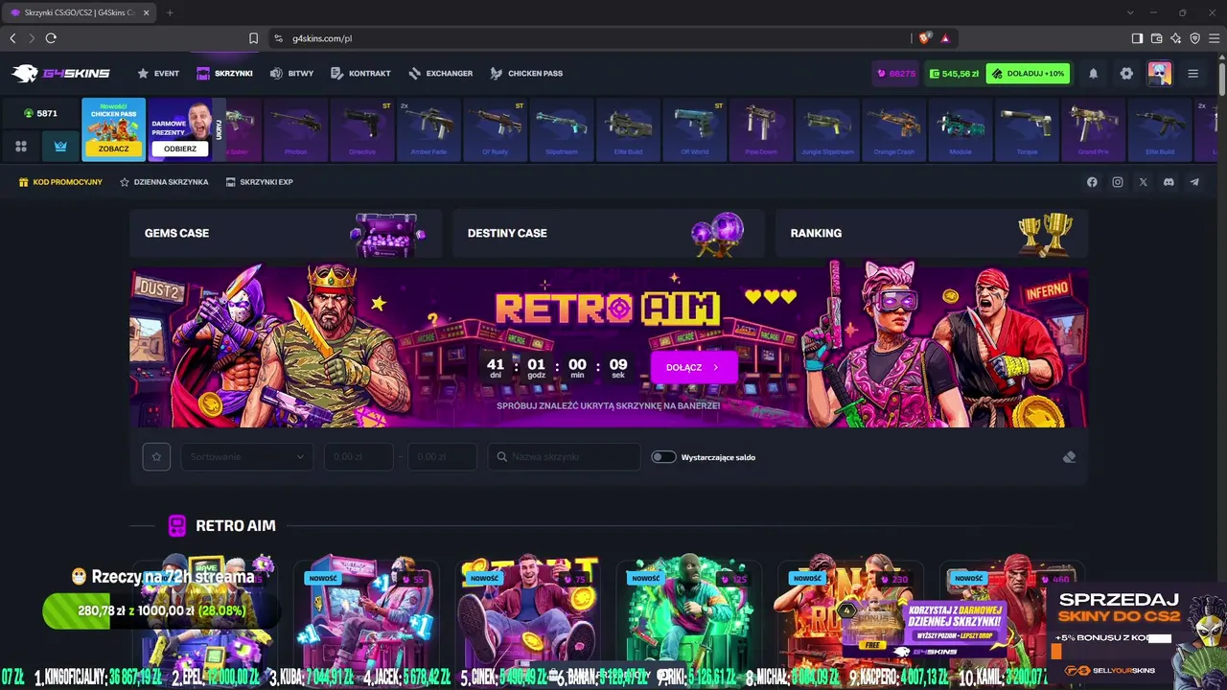Click the Doładuj +10% button
1227x690 pixels.
click(x=1028, y=74)
